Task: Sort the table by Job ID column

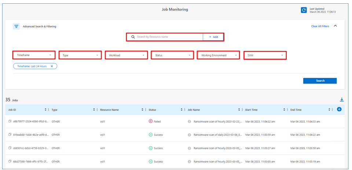Action: 45,110
